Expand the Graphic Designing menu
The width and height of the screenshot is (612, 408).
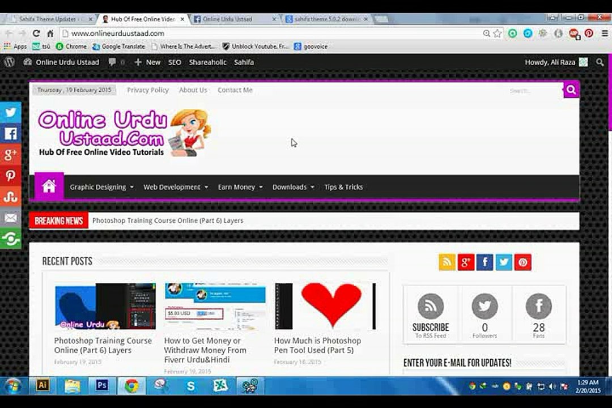click(101, 187)
